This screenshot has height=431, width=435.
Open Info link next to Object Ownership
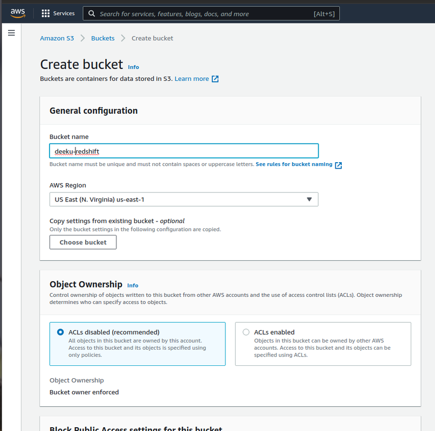point(133,286)
